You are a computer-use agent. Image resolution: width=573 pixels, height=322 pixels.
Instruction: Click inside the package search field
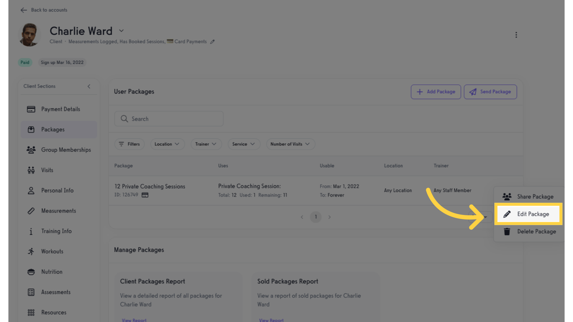click(169, 119)
